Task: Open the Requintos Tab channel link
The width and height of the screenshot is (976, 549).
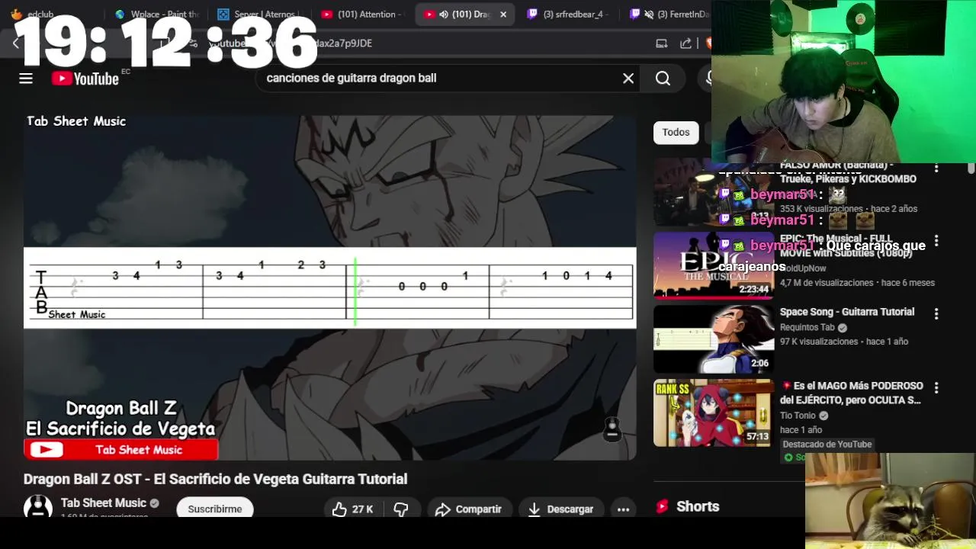Action: pyautogui.click(x=807, y=327)
